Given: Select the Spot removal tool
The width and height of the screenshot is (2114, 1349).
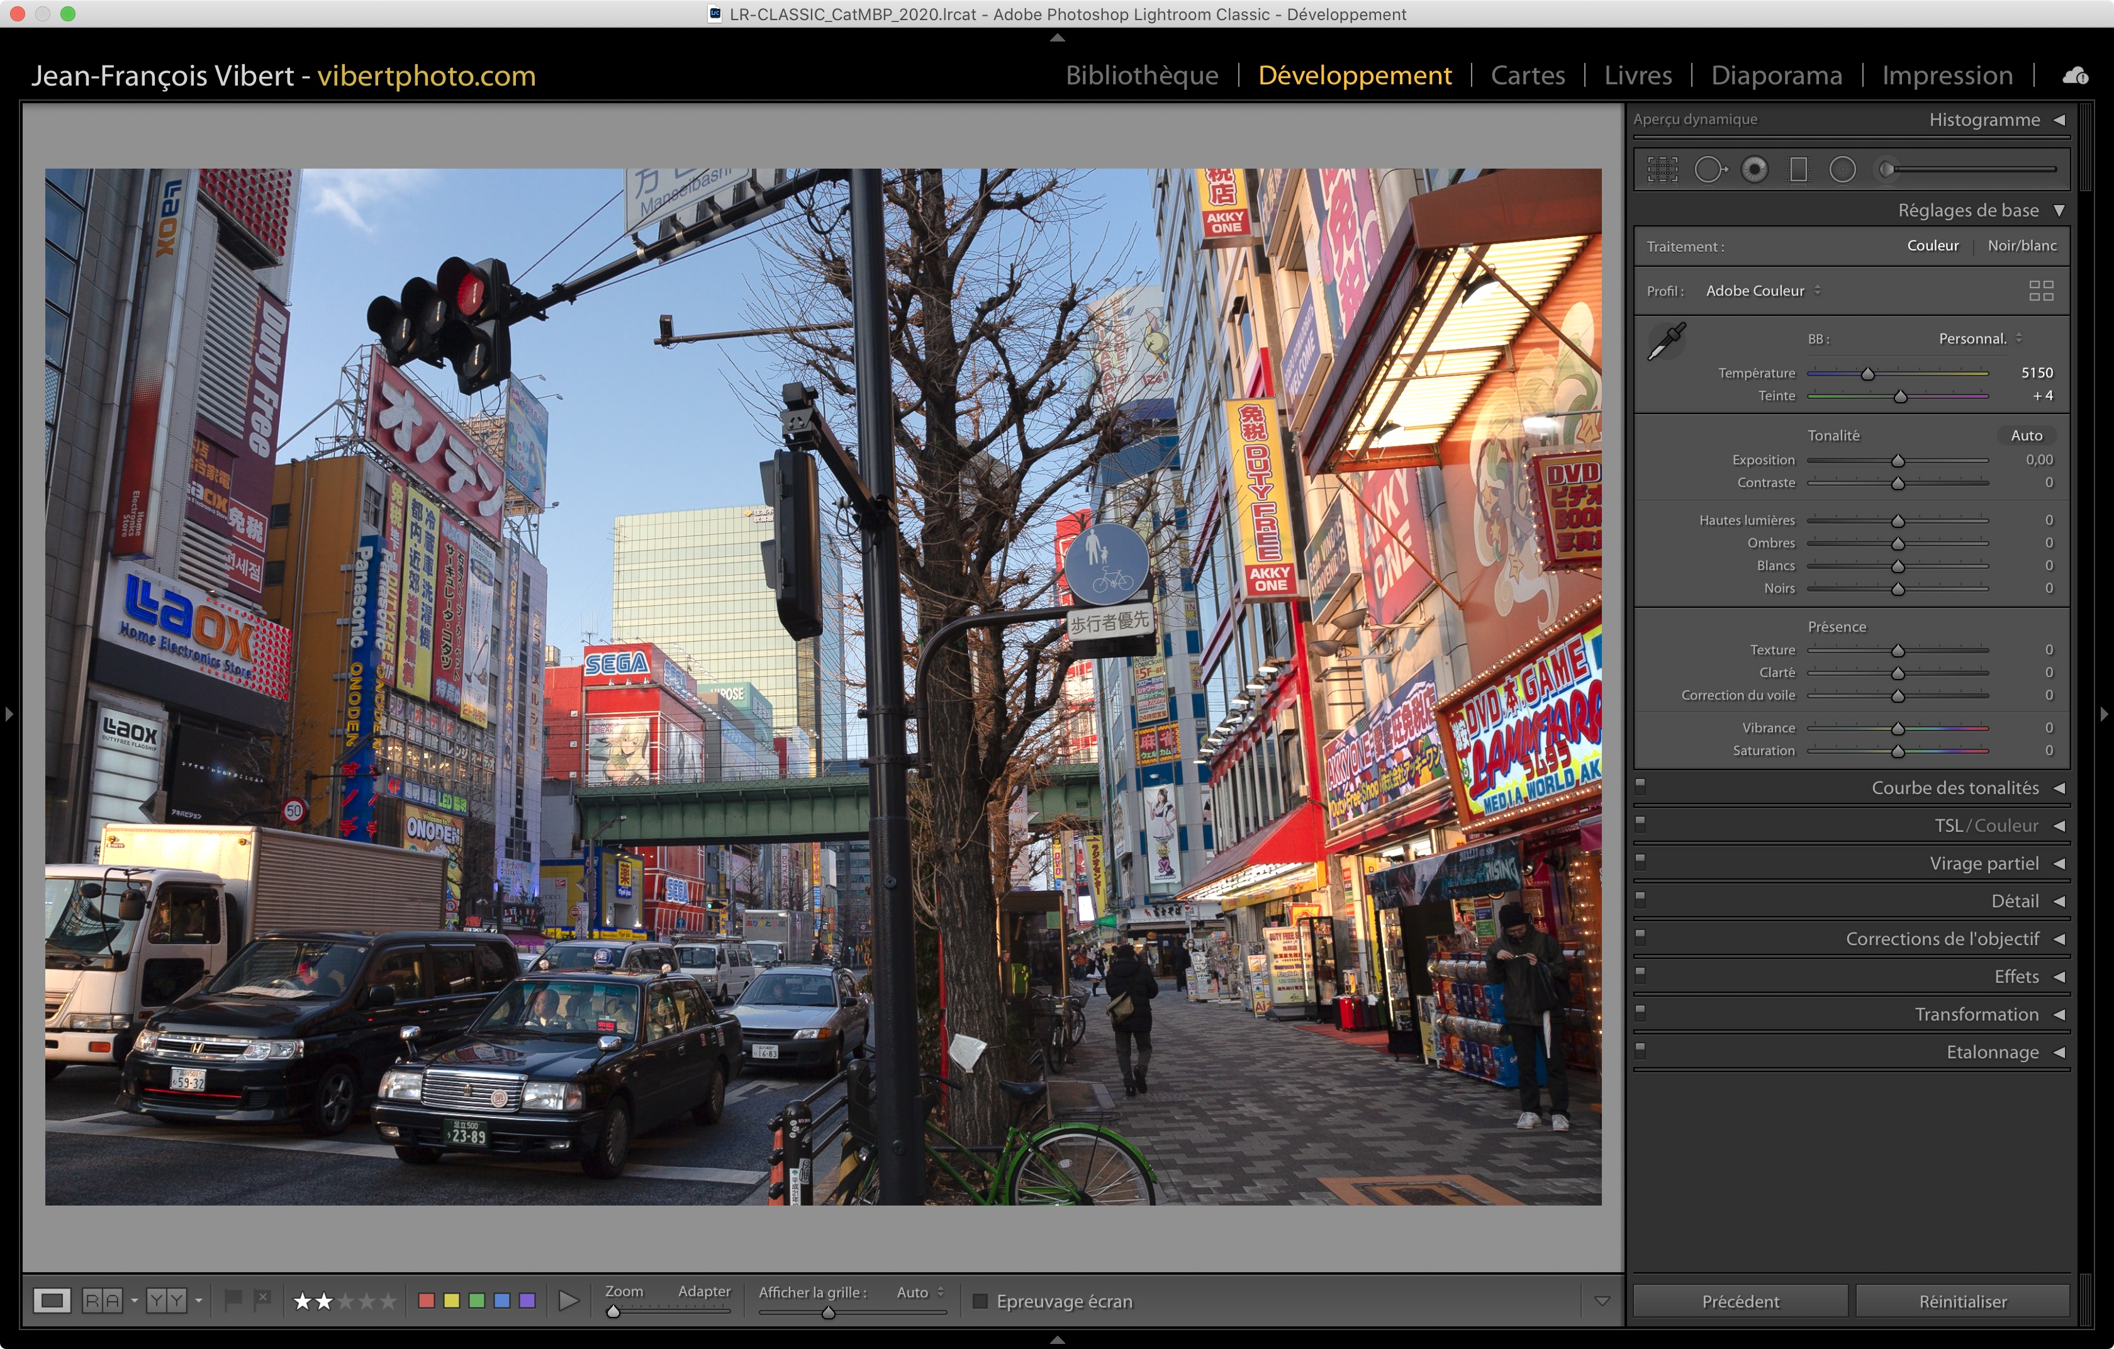Looking at the screenshot, I should [1708, 169].
